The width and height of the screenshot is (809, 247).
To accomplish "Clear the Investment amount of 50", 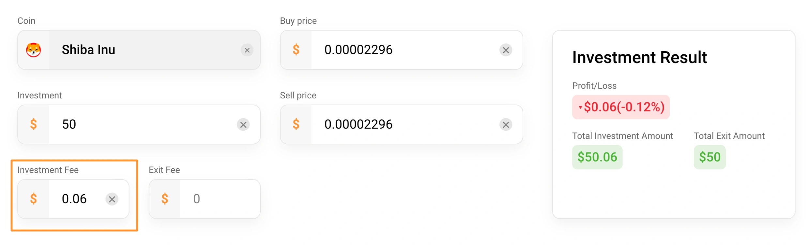I will pyautogui.click(x=243, y=124).
